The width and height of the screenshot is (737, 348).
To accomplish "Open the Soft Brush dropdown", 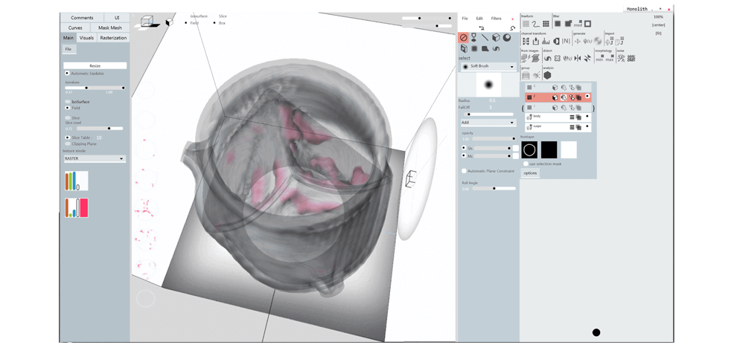I will click(x=488, y=67).
